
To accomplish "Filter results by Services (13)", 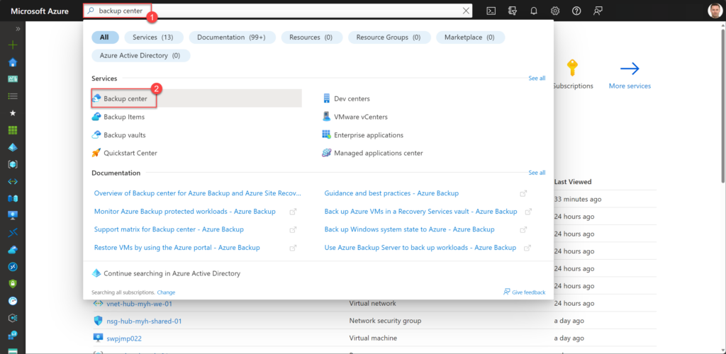I will click(153, 38).
